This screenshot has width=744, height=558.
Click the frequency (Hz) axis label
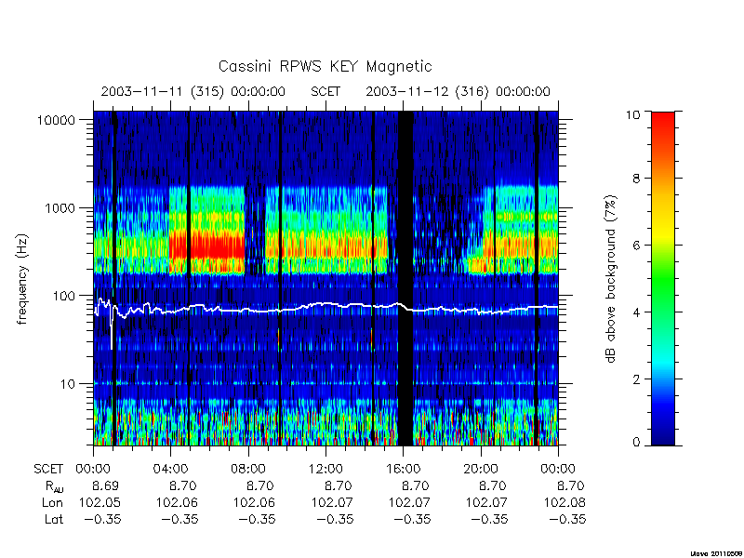[22, 279]
